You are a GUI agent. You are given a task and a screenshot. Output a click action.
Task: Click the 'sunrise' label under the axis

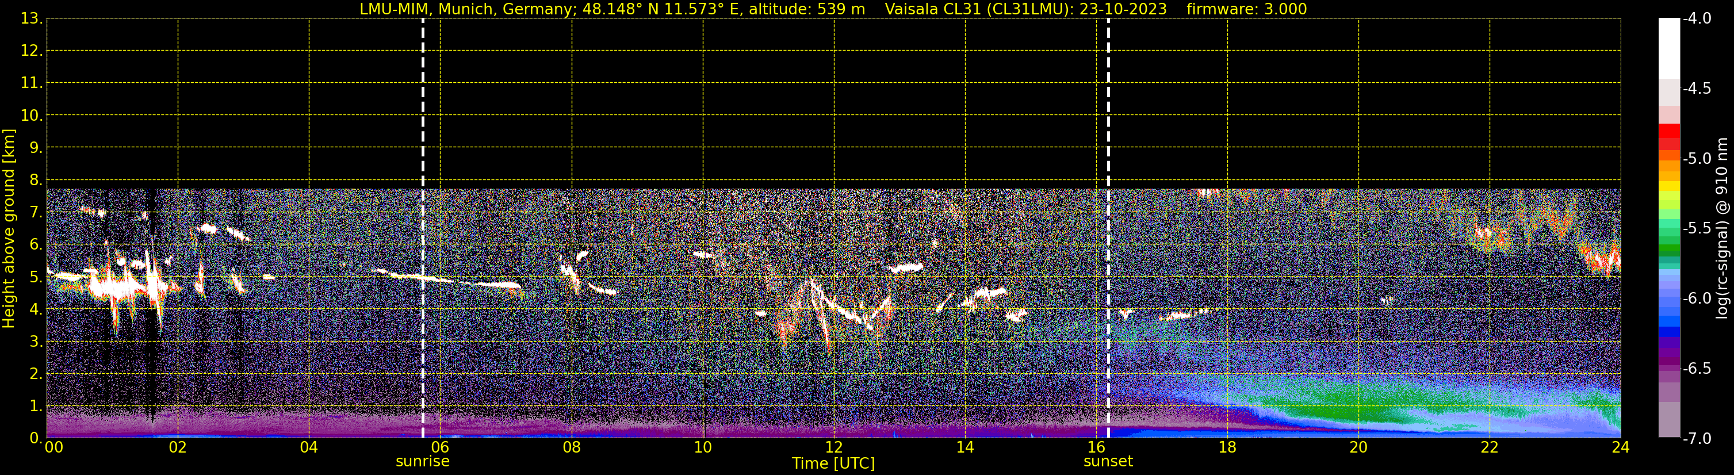423,462
